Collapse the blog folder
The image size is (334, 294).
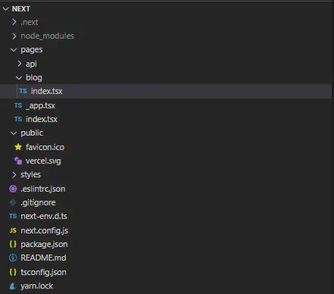[x=19, y=78]
